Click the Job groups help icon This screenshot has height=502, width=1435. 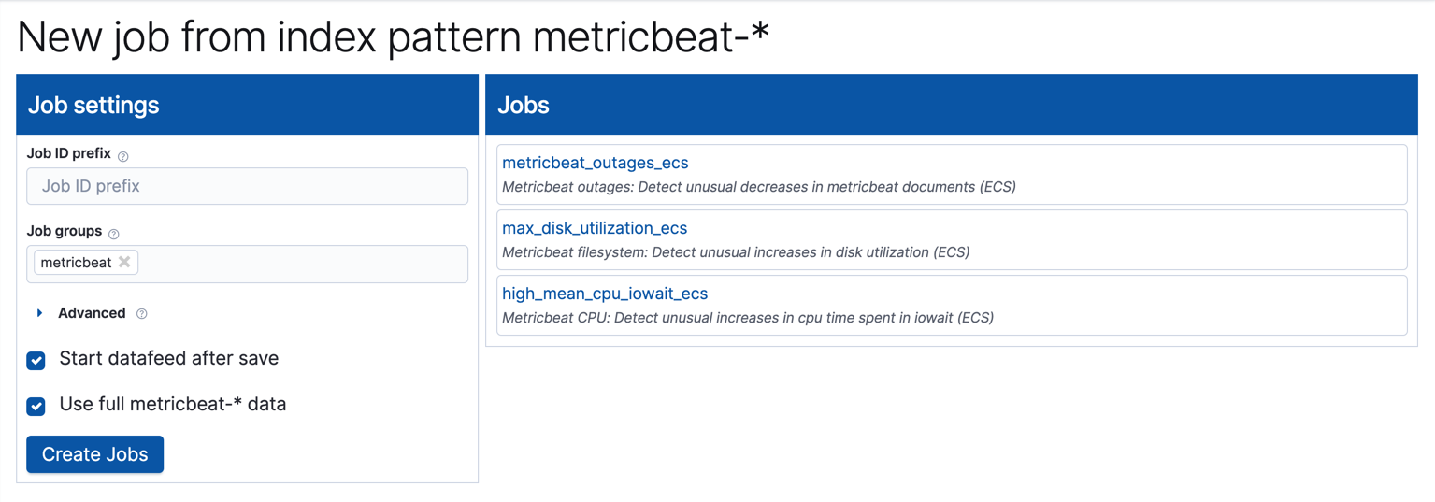point(114,234)
